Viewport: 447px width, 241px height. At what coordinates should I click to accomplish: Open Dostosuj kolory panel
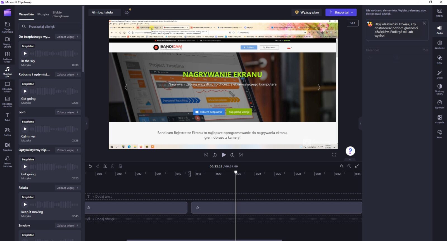coord(439,89)
